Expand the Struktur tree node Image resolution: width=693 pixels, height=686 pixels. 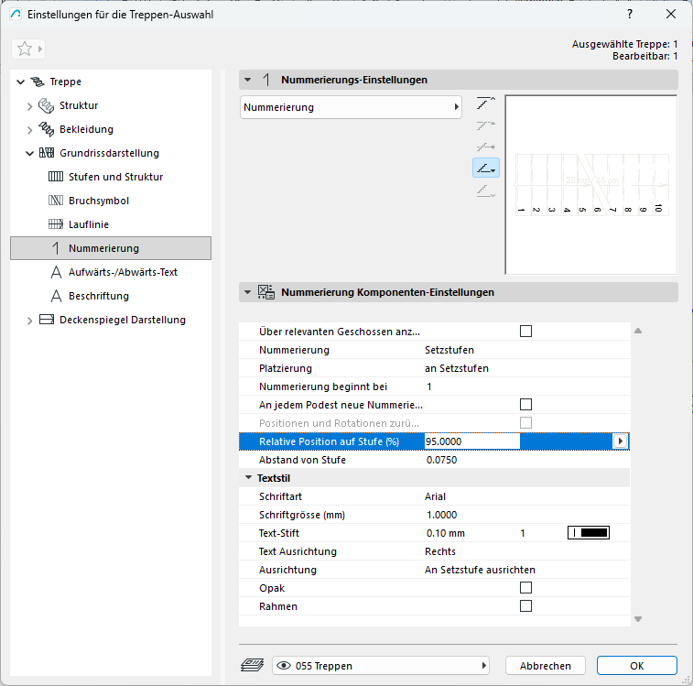(x=30, y=105)
